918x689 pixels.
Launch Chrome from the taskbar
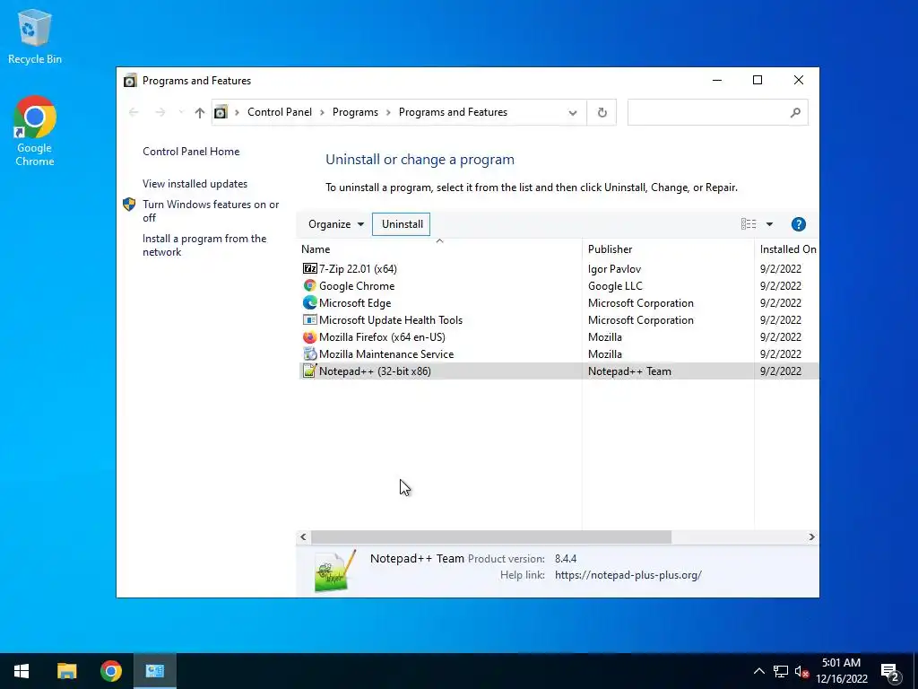110,671
